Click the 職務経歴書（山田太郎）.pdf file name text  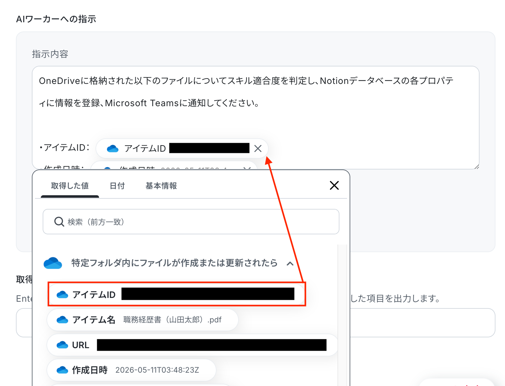[x=172, y=320]
